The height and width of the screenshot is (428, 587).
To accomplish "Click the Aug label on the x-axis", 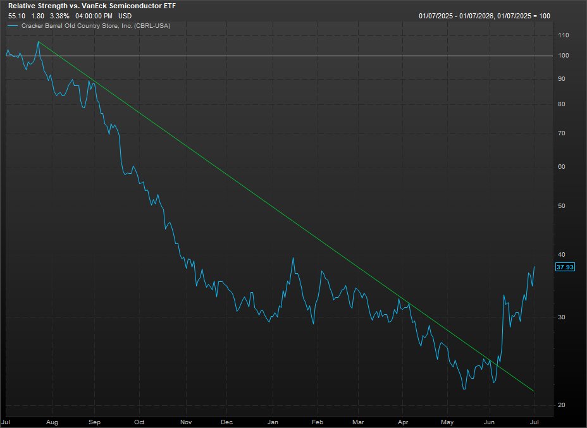I will 52,422.
